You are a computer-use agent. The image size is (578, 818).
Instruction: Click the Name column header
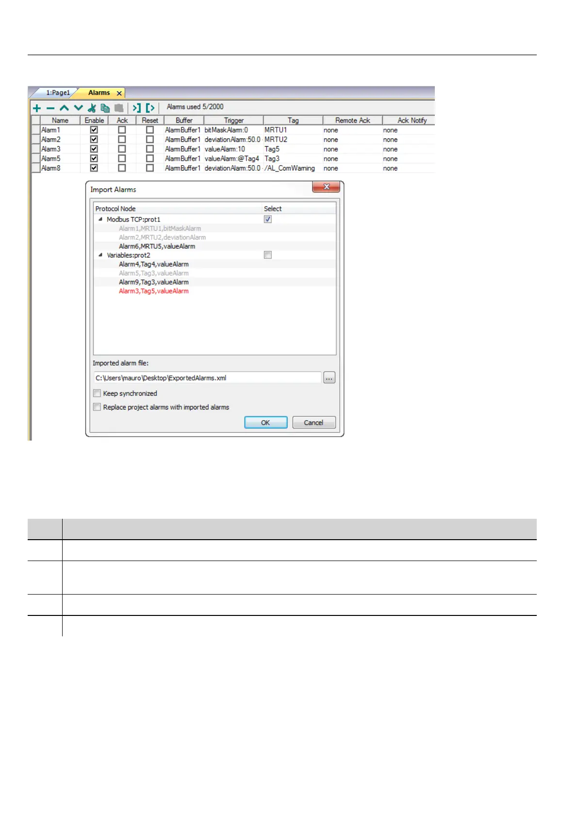[x=60, y=120]
